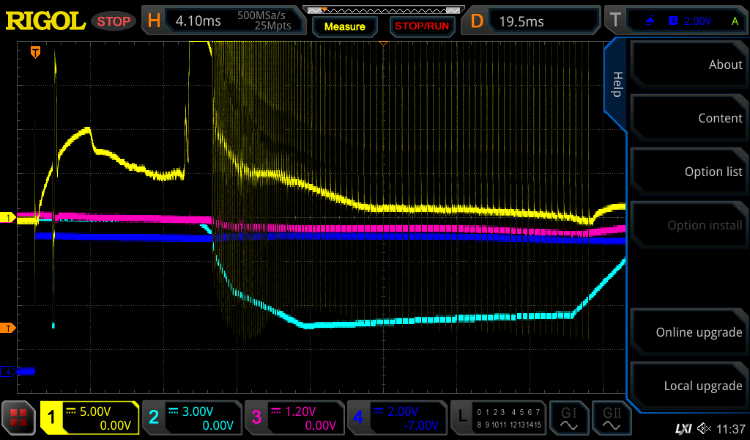Viewport: 750px width, 440px height.
Task: Toggle channel 1 with 5.00V scale
Action: (x=89, y=418)
